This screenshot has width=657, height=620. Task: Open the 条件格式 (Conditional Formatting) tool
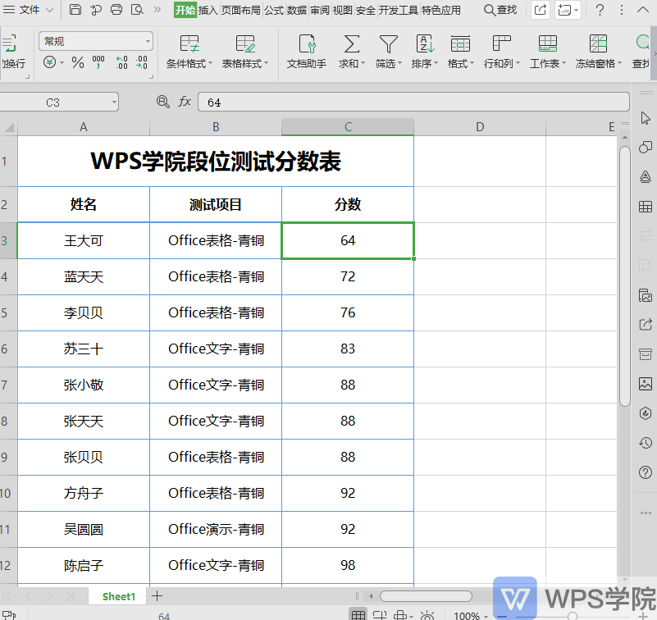click(x=188, y=49)
